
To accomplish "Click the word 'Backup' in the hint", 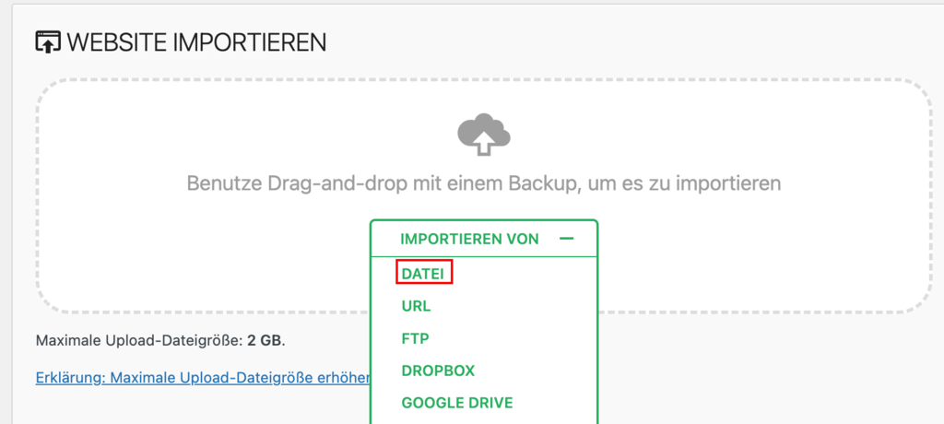I will coord(542,183).
